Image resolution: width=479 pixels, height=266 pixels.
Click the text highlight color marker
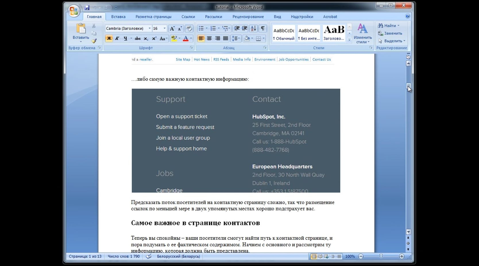[x=174, y=38]
